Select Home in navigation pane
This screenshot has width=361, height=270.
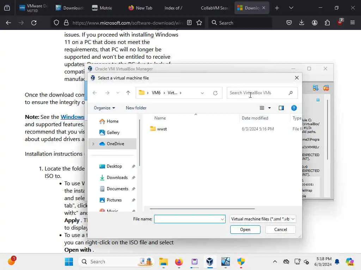point(112,121)
